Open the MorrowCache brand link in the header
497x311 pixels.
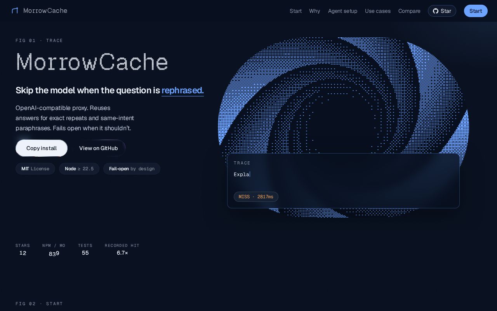pos(40,10)
